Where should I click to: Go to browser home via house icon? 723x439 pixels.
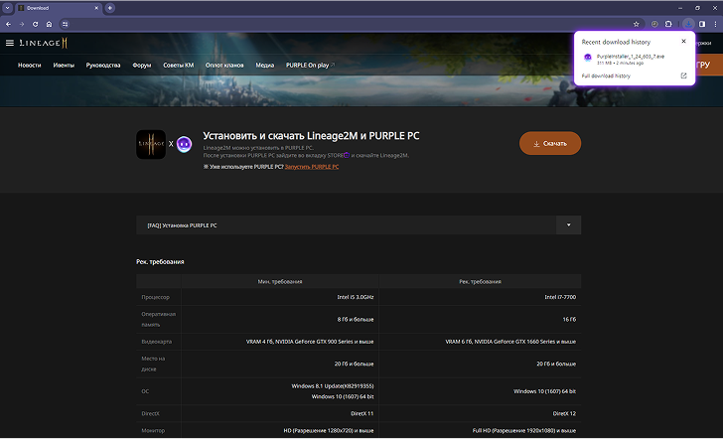click(49, 23)
